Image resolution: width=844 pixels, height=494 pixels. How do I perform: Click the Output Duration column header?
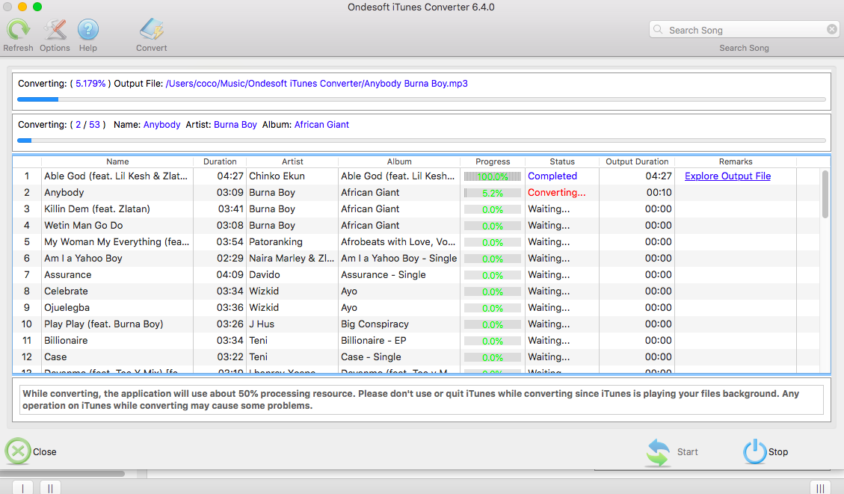(x=637, y=161)
